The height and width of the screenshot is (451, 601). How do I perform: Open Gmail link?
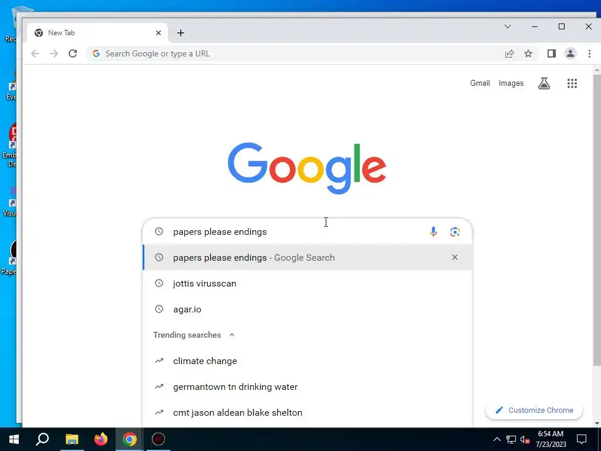pos(480,83)
